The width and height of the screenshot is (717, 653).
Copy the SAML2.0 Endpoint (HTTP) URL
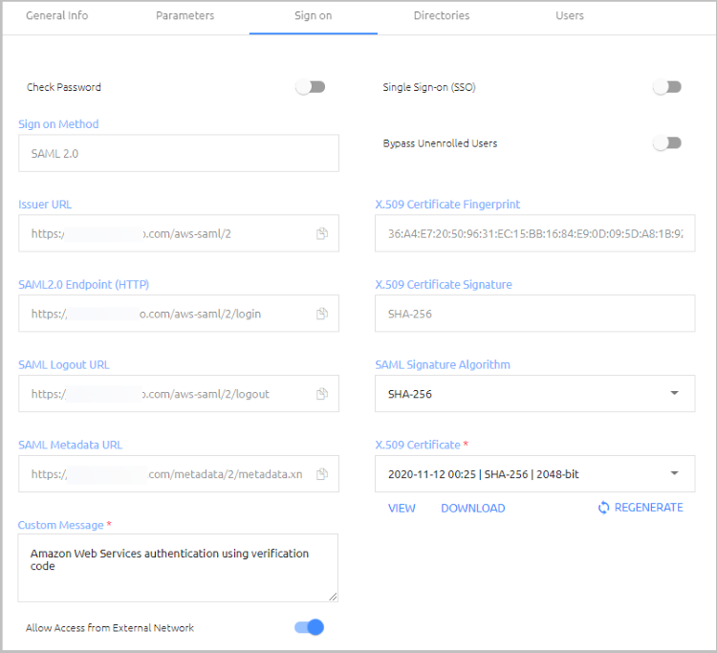(x=322, y=314)
